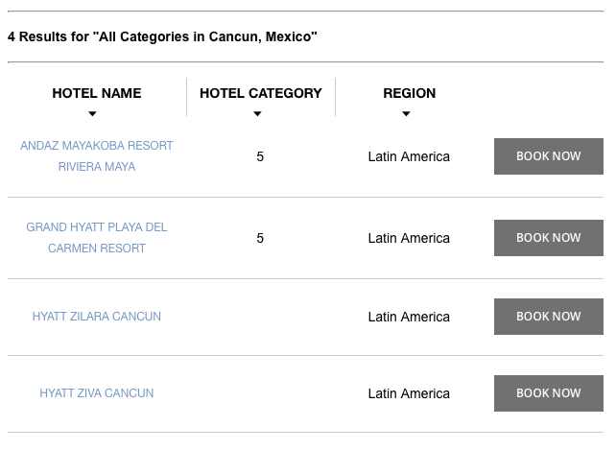Click the Region sort arrow
This screenshot has height=450, width=616.
coord(406,114)
